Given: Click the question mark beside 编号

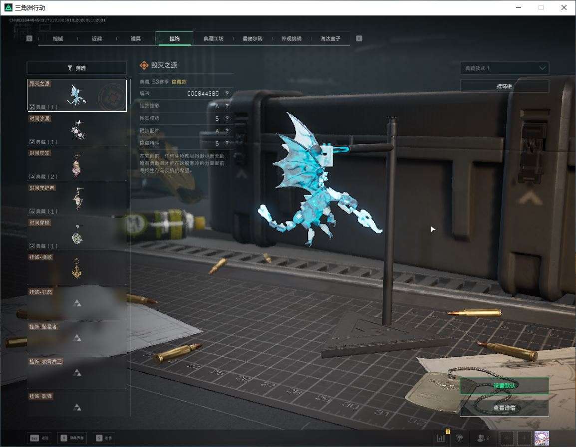Looking at the screenshot, I should point(227,94).
